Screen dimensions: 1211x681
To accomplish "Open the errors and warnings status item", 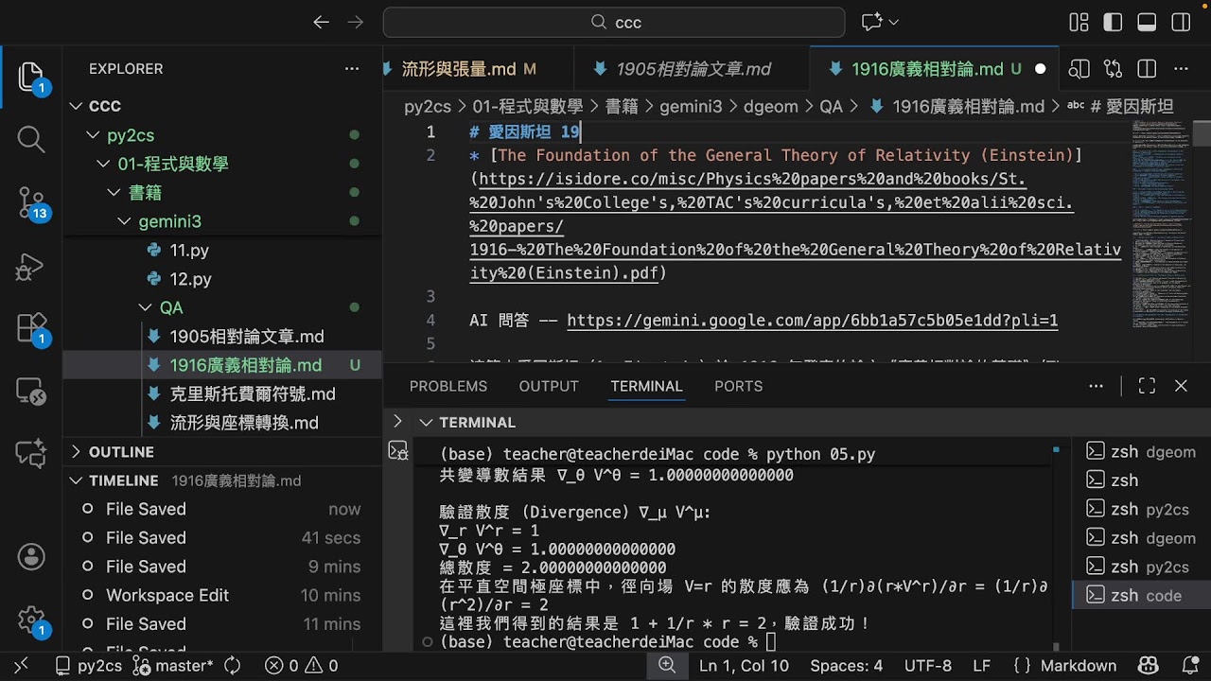I will coord(302,666).
